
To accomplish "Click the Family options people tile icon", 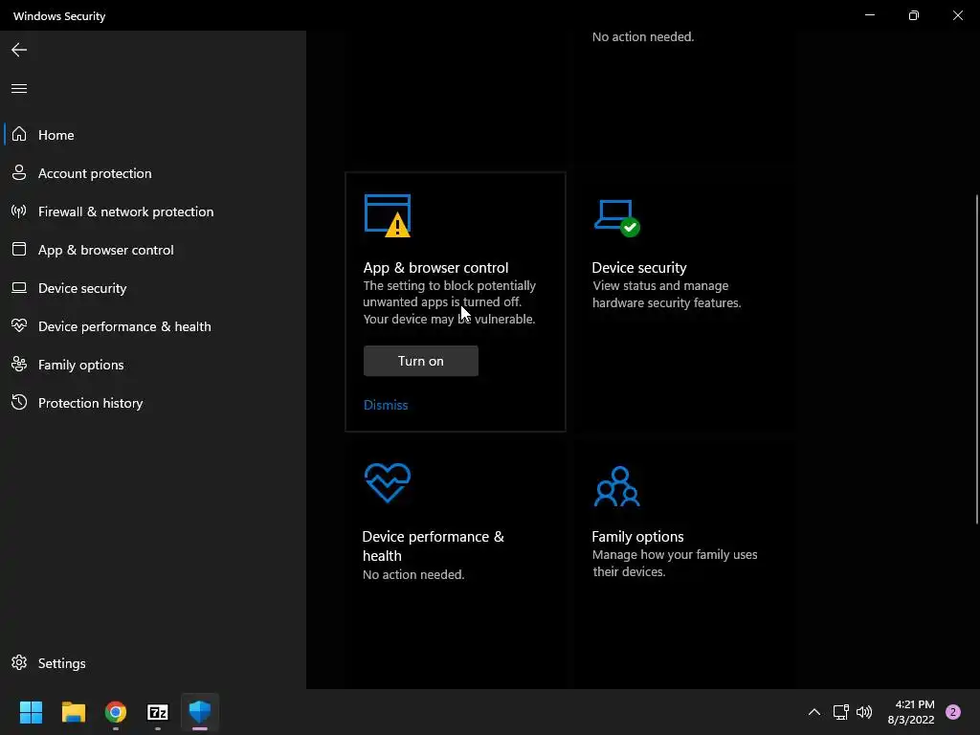I will (x=617, y=485).
